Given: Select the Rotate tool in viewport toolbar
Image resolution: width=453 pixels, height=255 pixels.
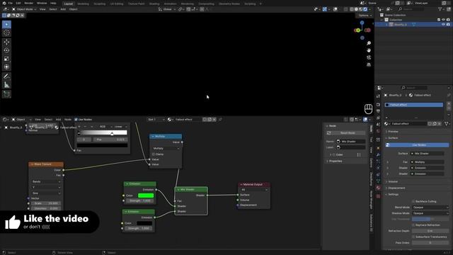Looking at the screenshot, I should [x=6, y=50].
